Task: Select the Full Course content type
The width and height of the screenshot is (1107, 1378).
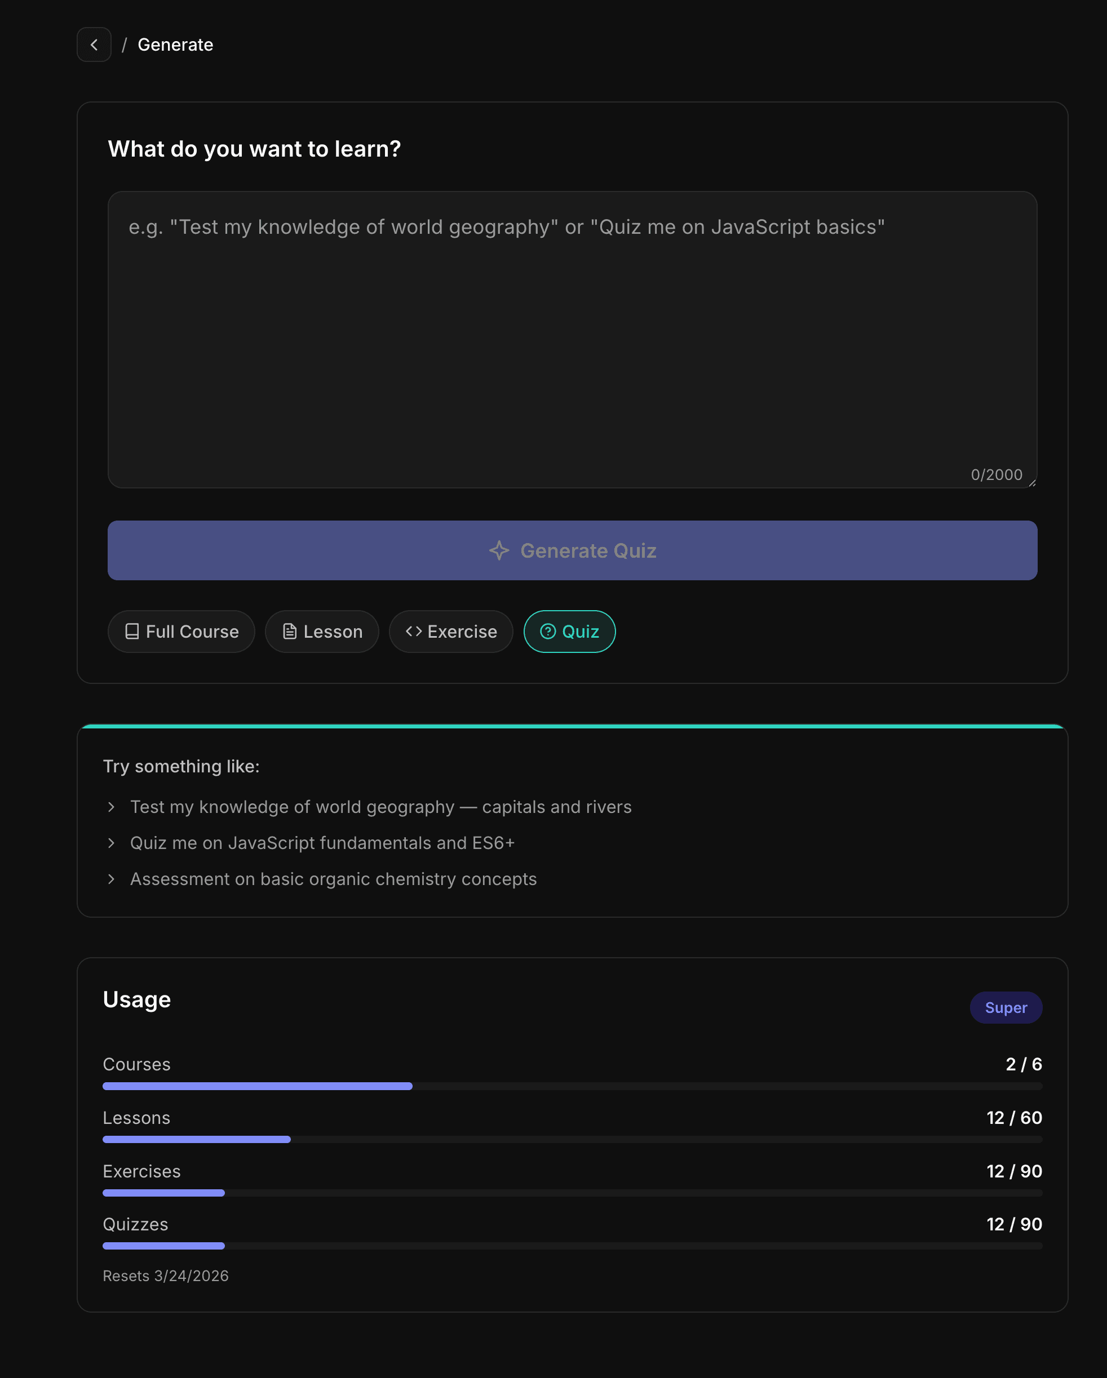Action: [x=181, y=632]
